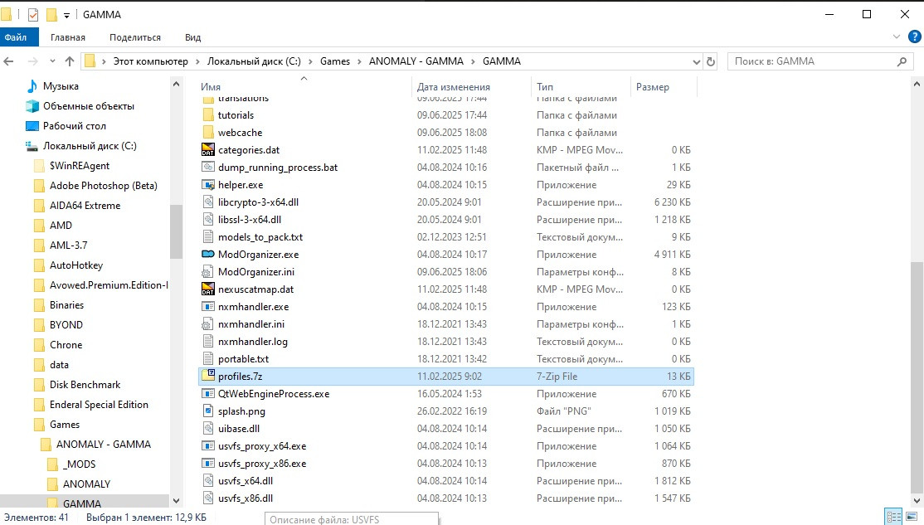Click file list scroll down arrow
The height and width of the screenshot is (525, 924).
click(917, 501)
